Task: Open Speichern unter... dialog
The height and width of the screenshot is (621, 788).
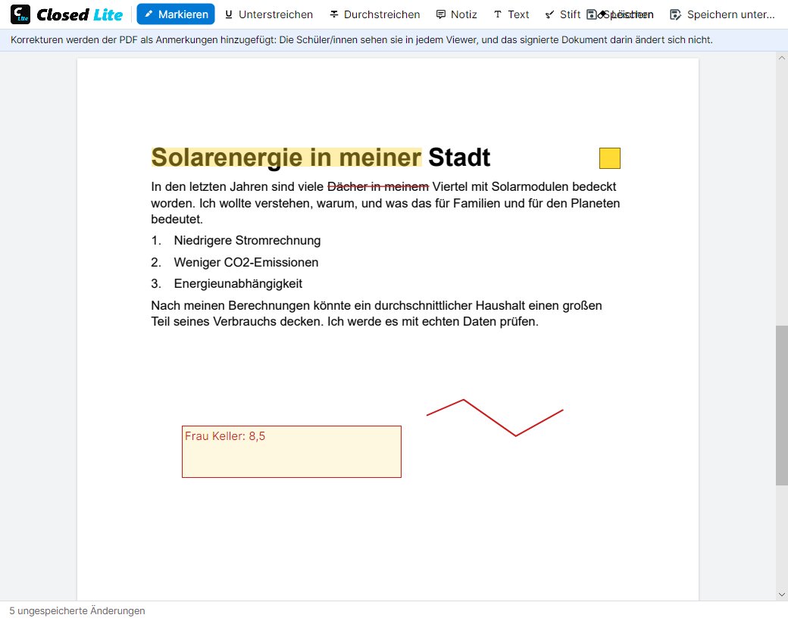Action: (x=722, y=14)
